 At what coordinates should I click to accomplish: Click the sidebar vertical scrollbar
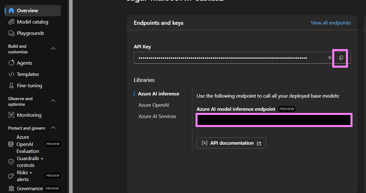[x=70, y=97]
